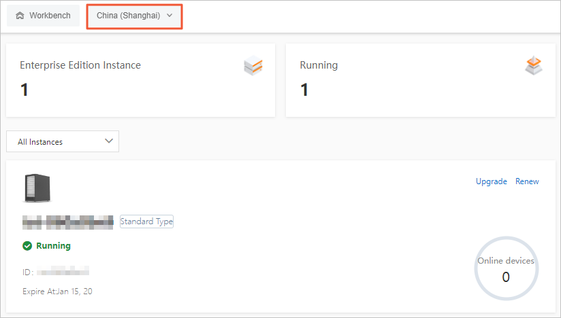Click the Upgrade link
This screenshot has width=561, height=318.
click(491, 181)
